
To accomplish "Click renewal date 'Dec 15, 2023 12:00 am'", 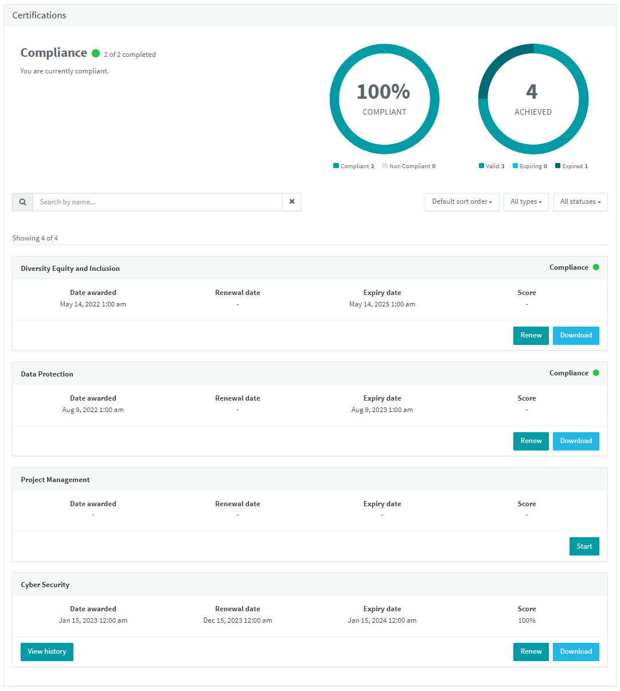I will point(237,620).
